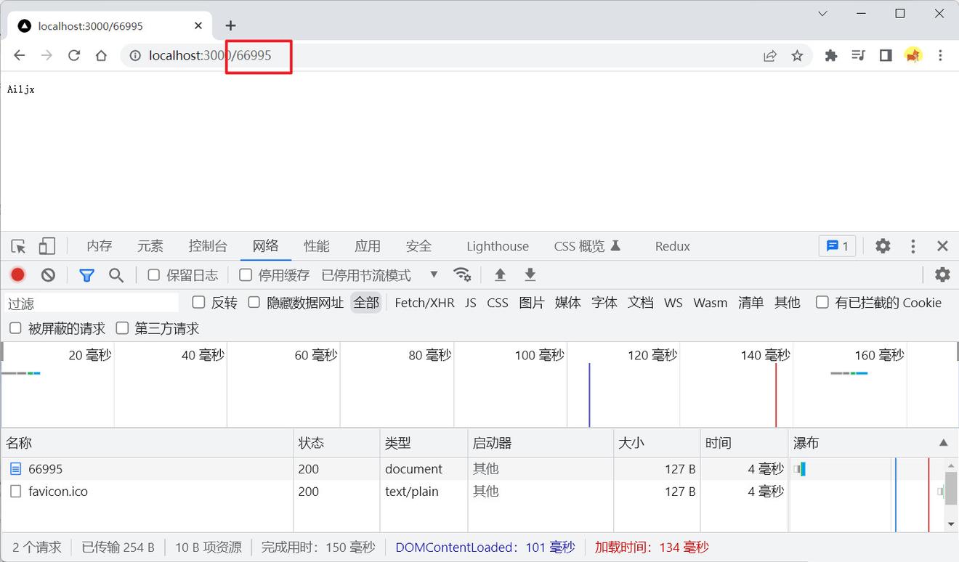
Task: Click the 过滤 filter input field
Action: (91, 303)
